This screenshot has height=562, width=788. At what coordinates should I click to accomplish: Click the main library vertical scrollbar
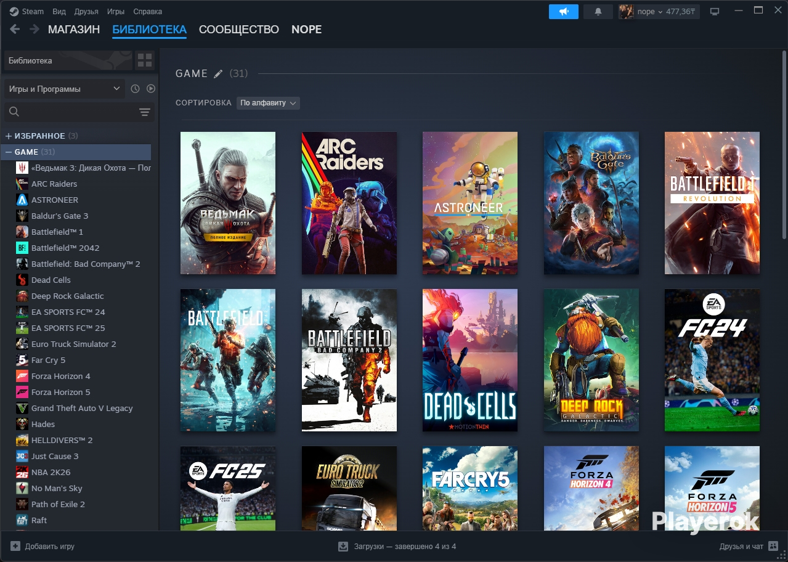[x=784, y=145]
